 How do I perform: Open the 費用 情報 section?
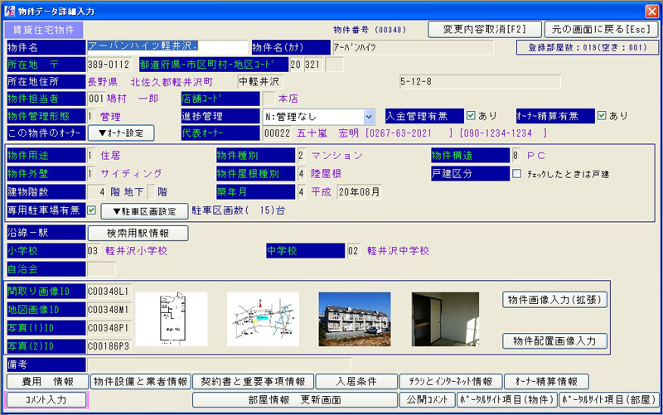coord(46,382)
